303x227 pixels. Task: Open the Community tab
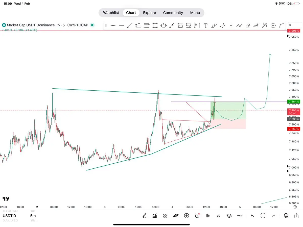[173, 13]
